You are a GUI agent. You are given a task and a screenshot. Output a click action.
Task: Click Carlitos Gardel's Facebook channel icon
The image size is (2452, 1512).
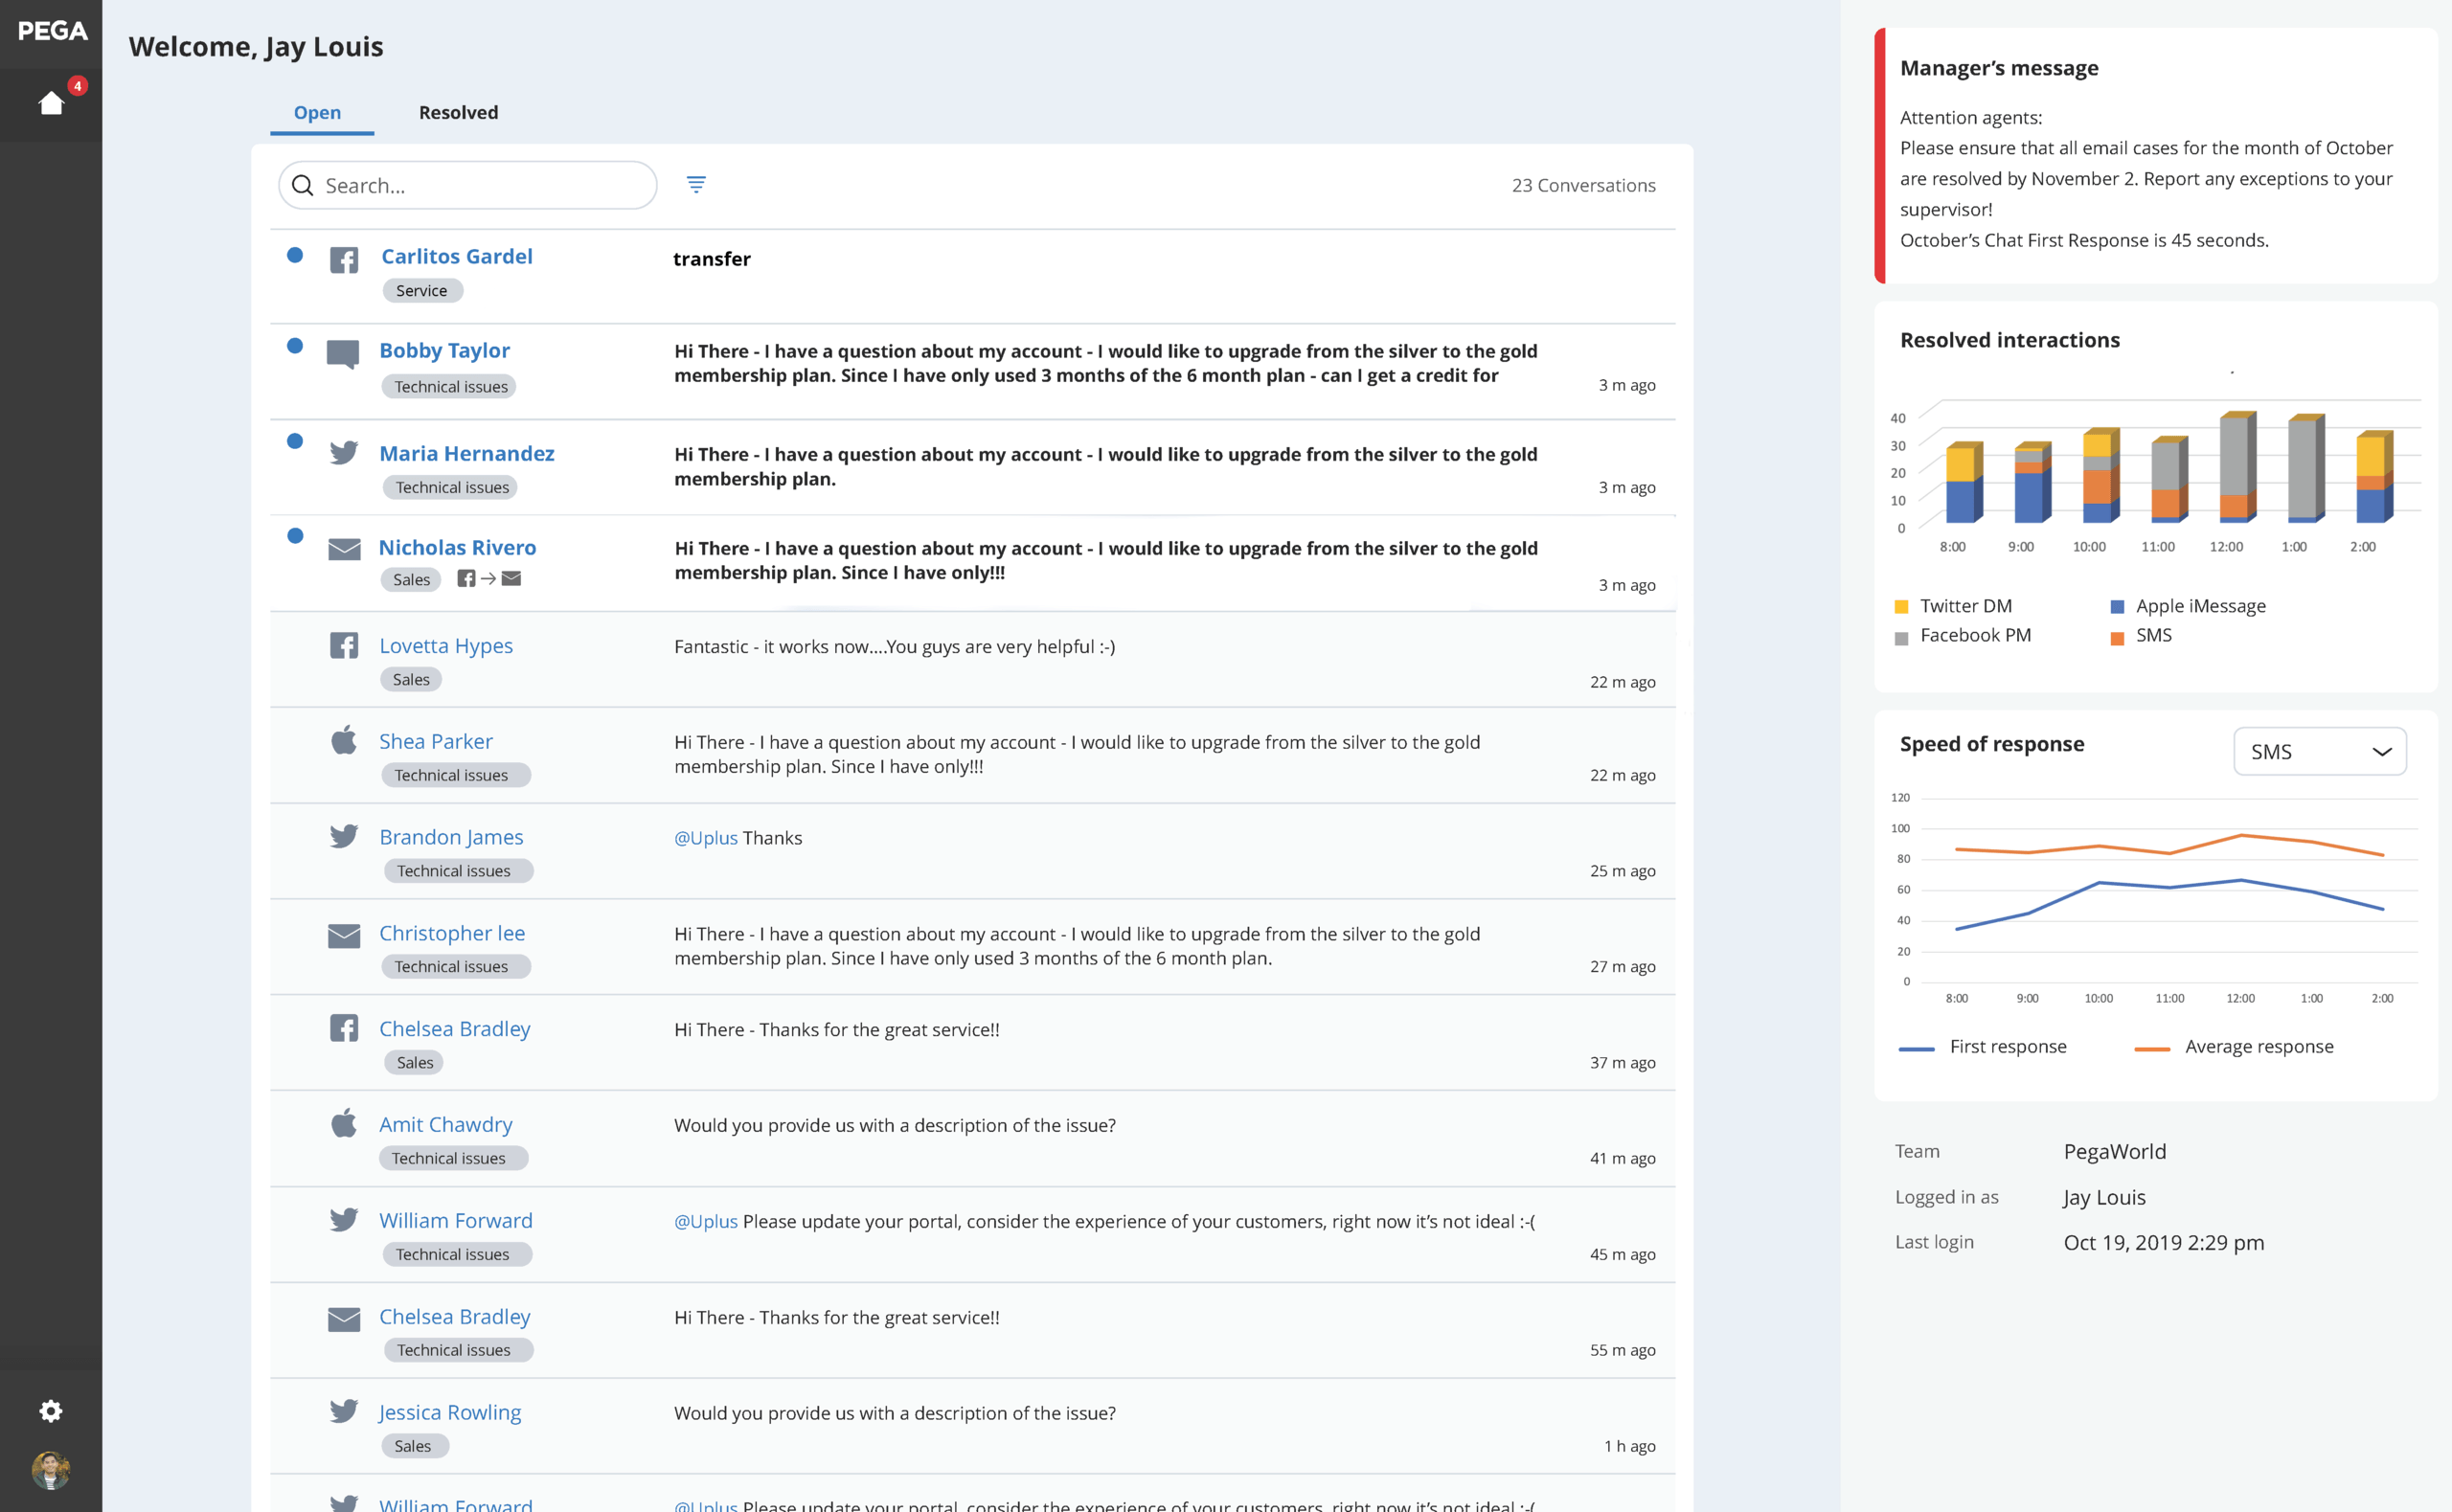tap(344, 261)
